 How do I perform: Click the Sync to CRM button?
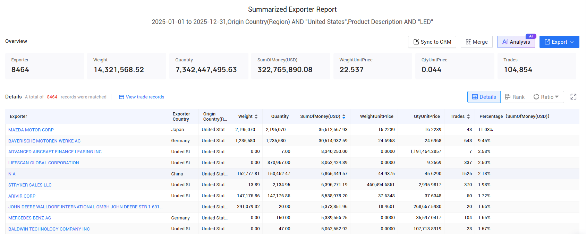[x=432, y=42]
